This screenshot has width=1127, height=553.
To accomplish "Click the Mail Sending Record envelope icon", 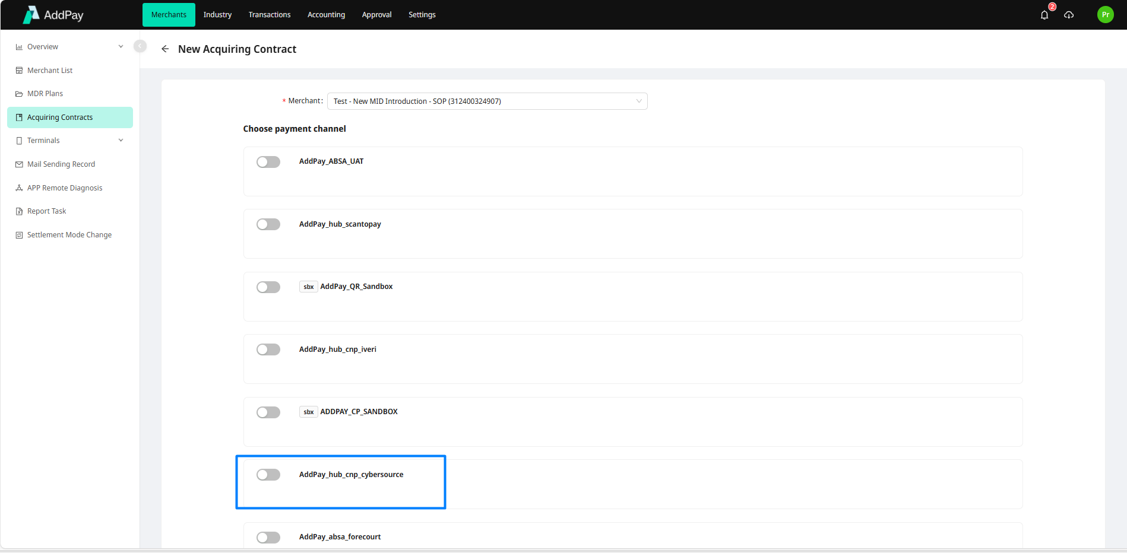I will 19,164.
